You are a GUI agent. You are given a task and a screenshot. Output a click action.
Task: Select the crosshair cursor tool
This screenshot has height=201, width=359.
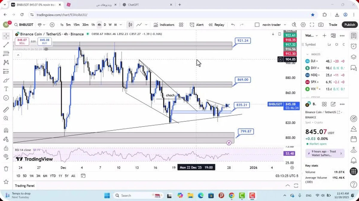(x=6, y=36)
